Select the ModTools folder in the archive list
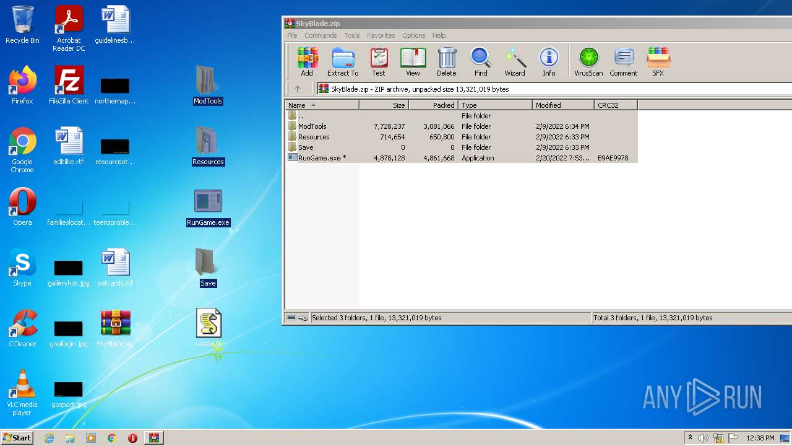This screenshot has height=446, width=792. point(461,126)
